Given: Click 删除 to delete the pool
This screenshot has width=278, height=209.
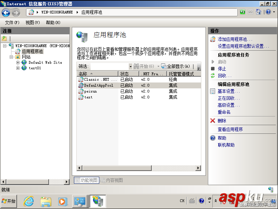Looking at the screenshot, I should coord(222,121).
